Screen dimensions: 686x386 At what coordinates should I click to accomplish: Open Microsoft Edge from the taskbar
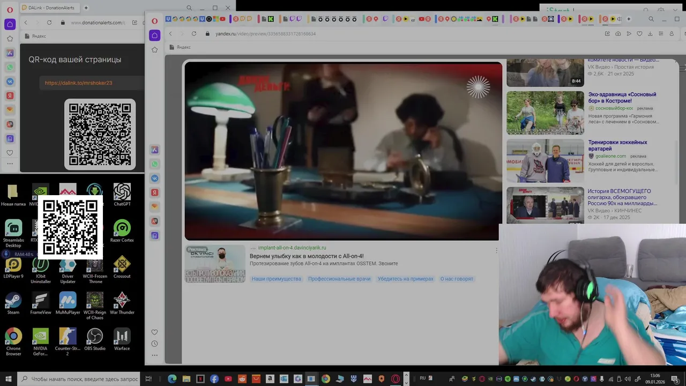pyautogui.click(x=172, y=378)
